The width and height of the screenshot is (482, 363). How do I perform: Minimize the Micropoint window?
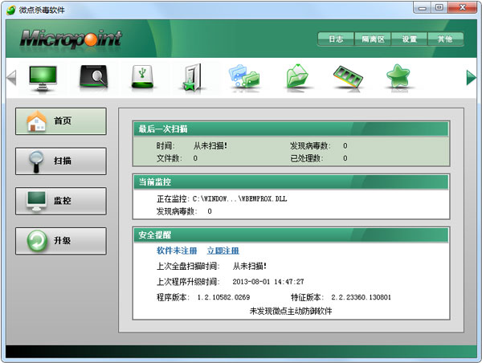423,8
